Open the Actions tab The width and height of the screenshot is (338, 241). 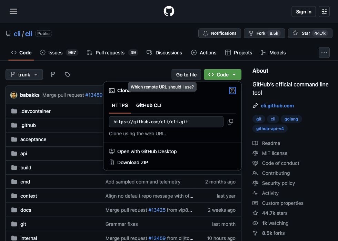[x=204, y=53]
